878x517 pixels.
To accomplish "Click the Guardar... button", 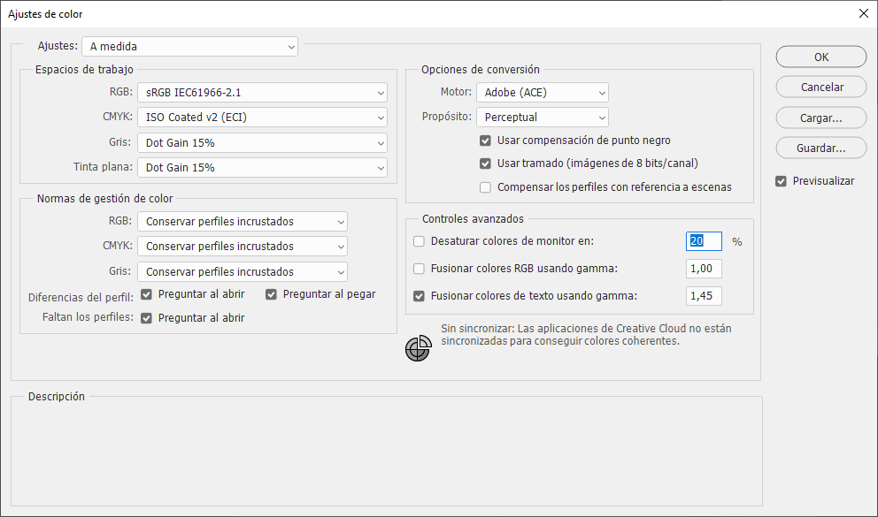I will (821, 148).
